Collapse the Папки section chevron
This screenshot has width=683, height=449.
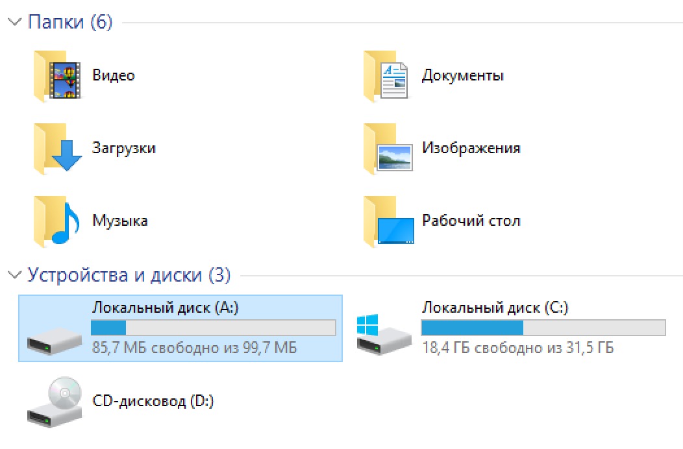14,23
